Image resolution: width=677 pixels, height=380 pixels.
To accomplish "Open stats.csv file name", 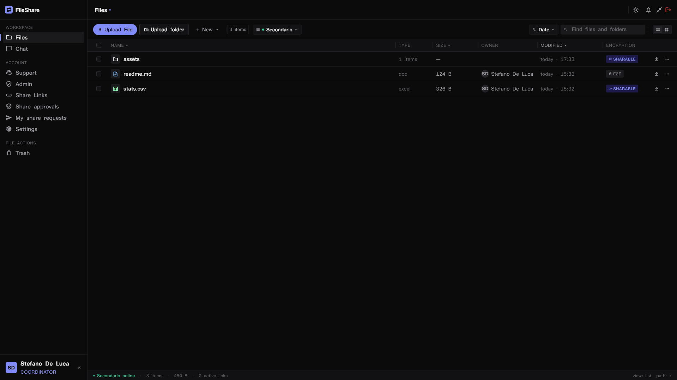I will coord(135,89).
